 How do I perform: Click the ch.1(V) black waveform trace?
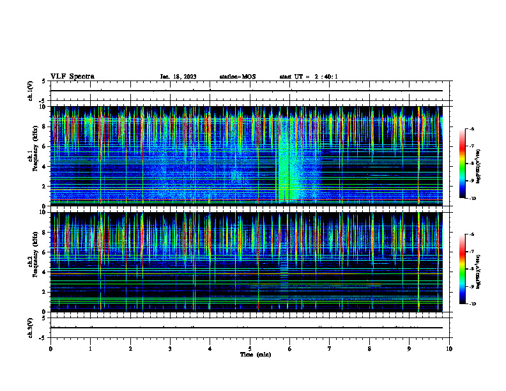pyautogui.click(x=247, y=91)
